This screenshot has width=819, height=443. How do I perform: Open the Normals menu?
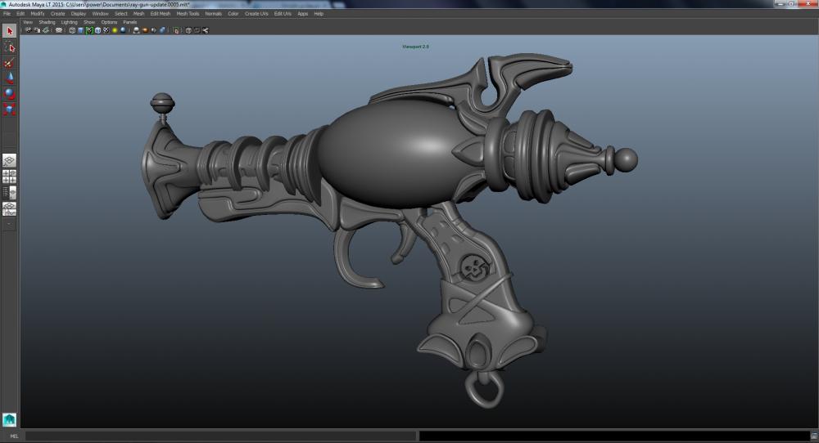213,14
